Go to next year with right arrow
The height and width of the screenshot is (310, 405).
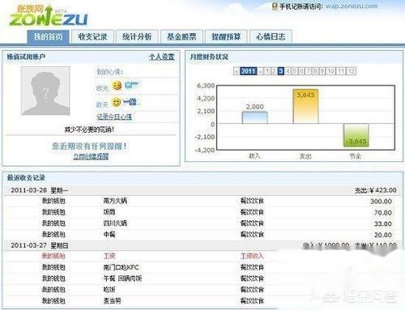click(x=260, y=71)
